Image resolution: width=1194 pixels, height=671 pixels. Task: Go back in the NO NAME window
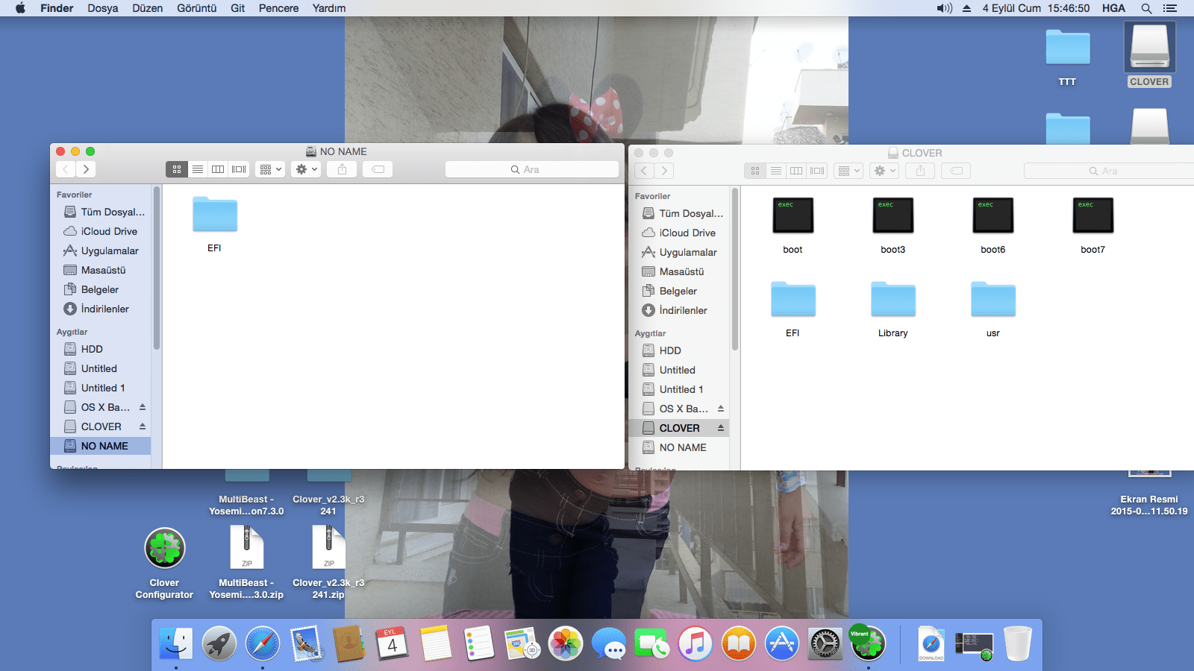coord(66,169)
